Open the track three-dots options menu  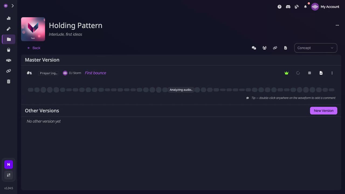pyautogui.click(x=337, y=25)
